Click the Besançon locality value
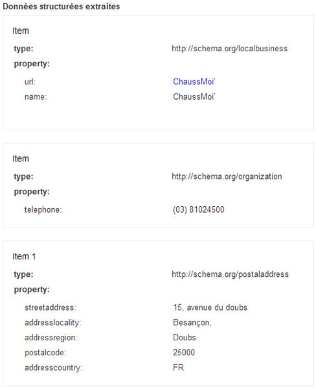This screenshot has width=316, height=389. point(192,323)
